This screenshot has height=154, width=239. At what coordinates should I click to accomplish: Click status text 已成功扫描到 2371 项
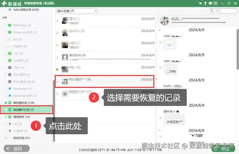coord(94,150)
